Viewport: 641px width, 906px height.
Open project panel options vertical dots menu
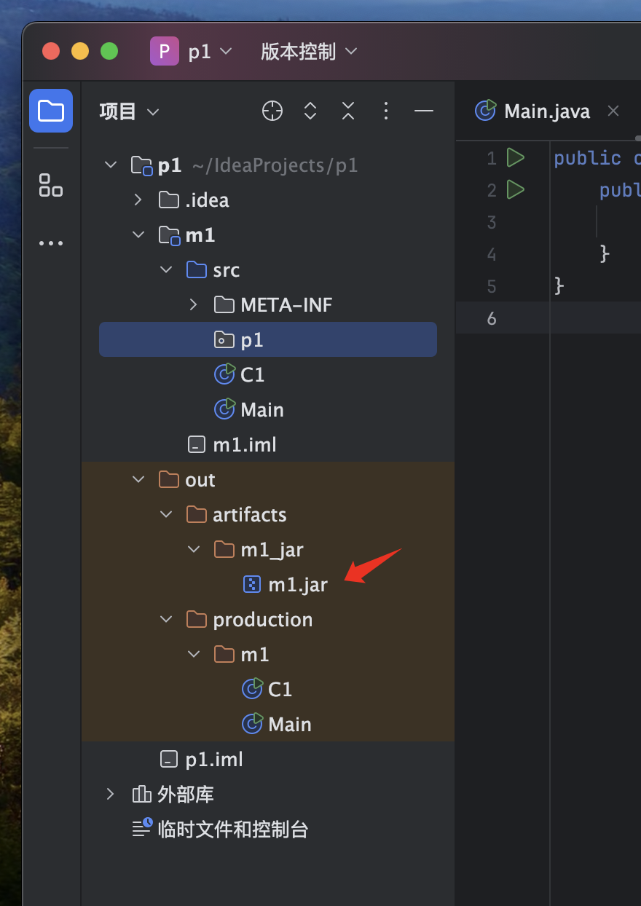pos(386,111)
